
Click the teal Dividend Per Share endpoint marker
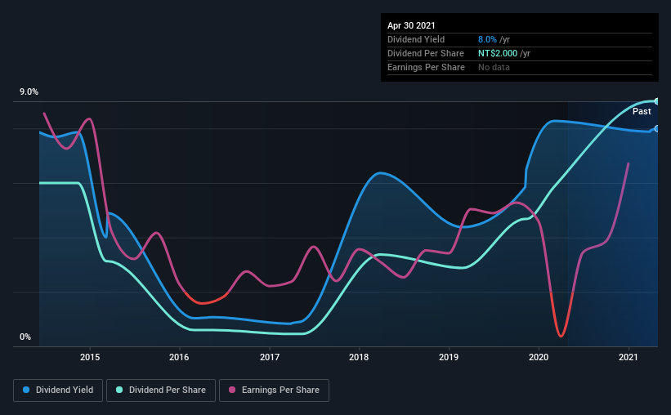tap(657, 101)
